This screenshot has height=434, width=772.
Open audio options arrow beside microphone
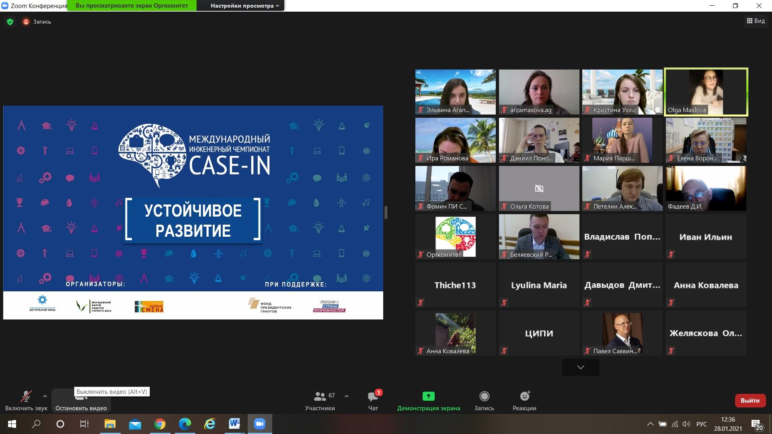point(45,396)
